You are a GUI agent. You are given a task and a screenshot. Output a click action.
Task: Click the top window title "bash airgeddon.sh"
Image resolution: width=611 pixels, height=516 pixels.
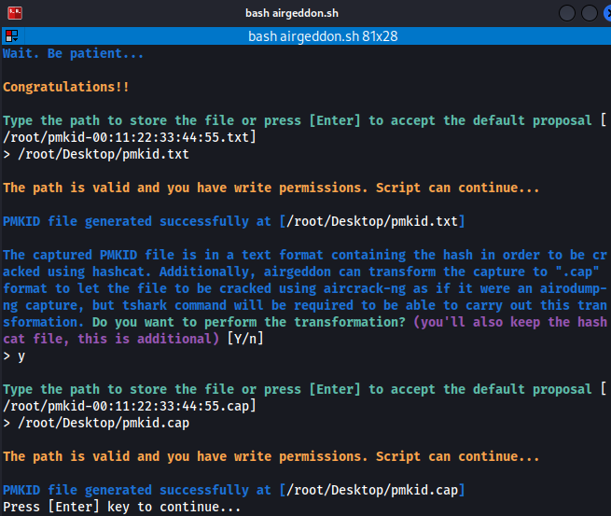point(306,13)
